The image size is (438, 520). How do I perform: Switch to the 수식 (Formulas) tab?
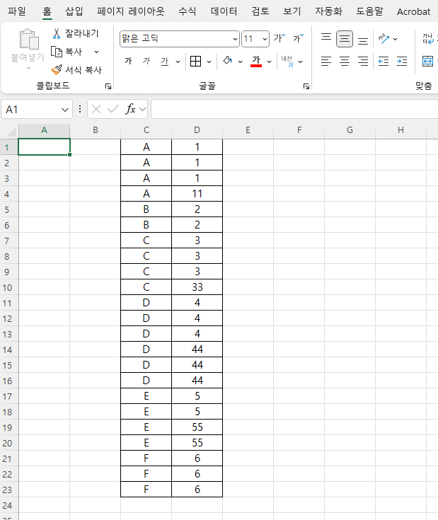point(188,11)
